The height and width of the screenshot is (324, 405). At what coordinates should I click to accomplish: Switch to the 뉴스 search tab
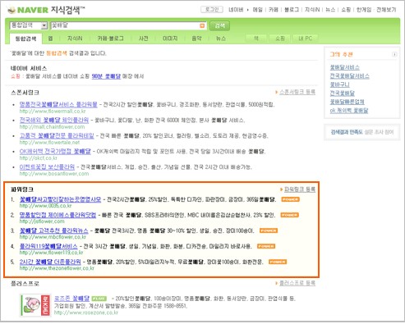pyautogui.click(x=221, y=39)
